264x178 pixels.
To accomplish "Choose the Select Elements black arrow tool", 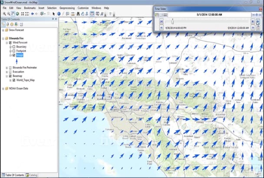I will 54,14.
